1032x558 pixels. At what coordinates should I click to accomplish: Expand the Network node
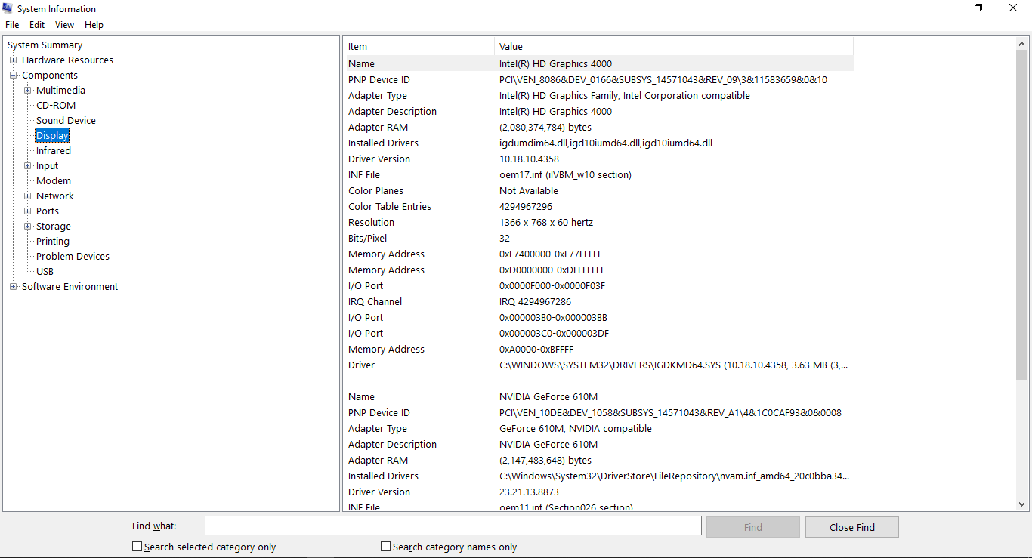[x=26, y=196]
